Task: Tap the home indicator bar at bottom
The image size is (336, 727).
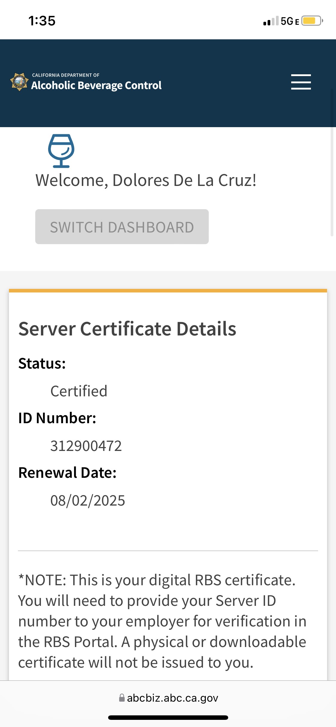Action: point(168,717)
